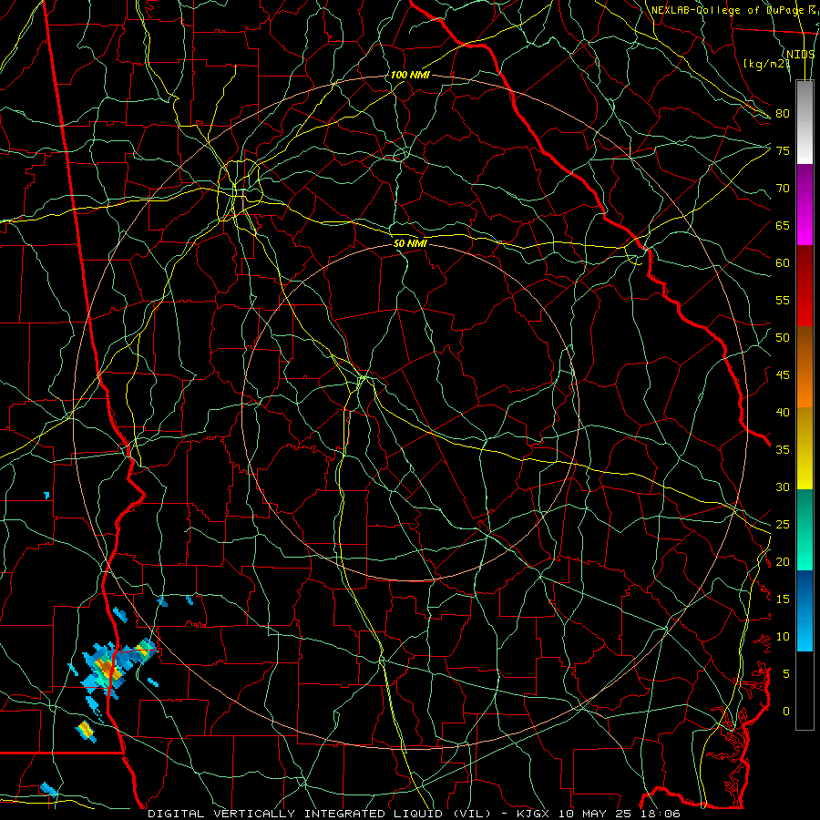Click the 50 NMI range ring label
The image size is (820, 820).
410,243
